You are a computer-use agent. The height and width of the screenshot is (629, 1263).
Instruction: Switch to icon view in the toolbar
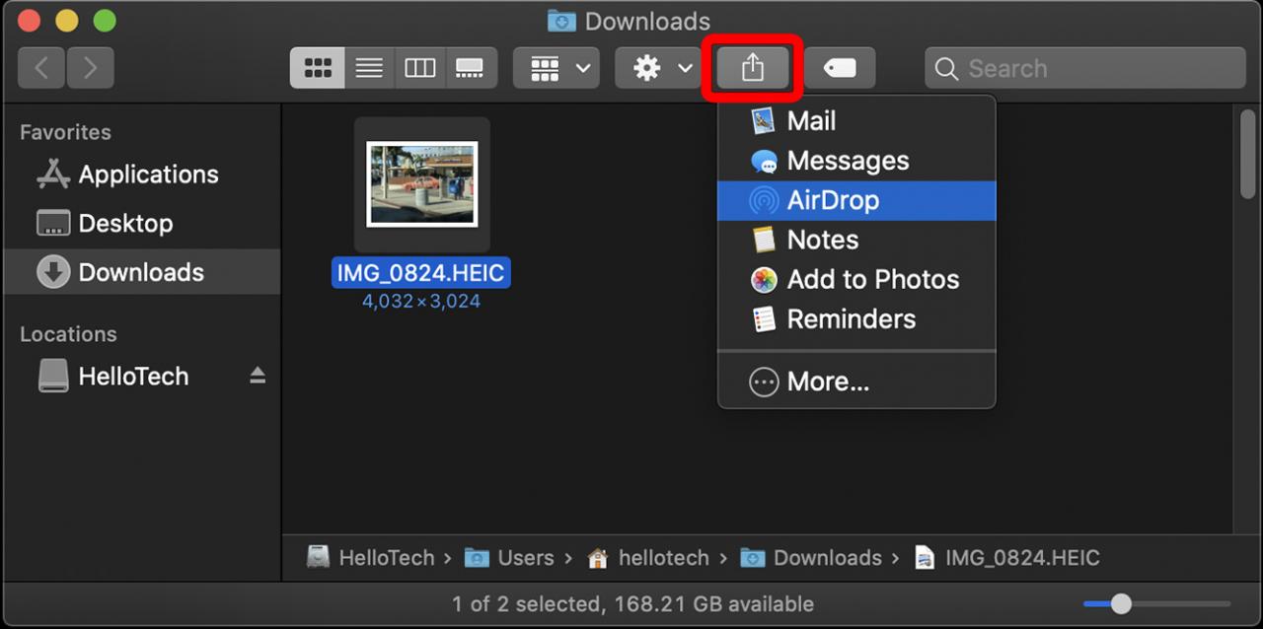[x=317, y=67]
